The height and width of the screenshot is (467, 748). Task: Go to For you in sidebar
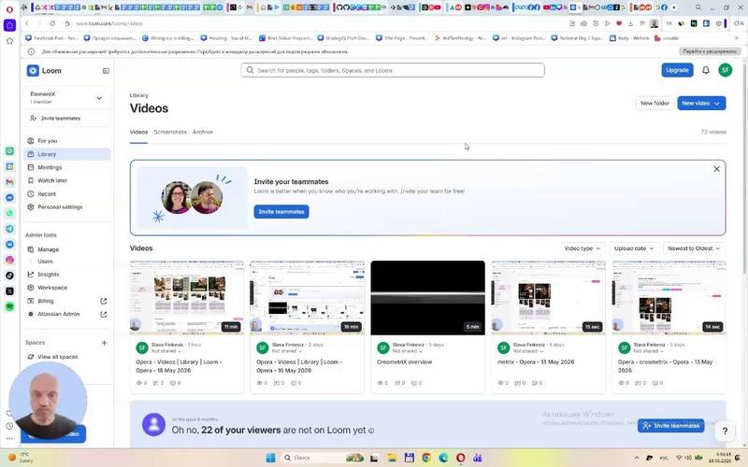pos(66,141)
